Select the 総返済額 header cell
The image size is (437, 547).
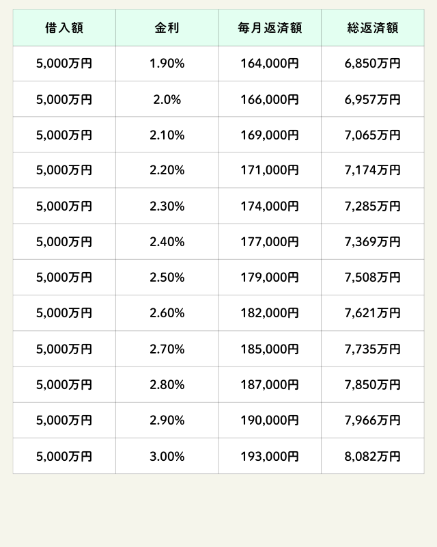click(x=373, y=28)
